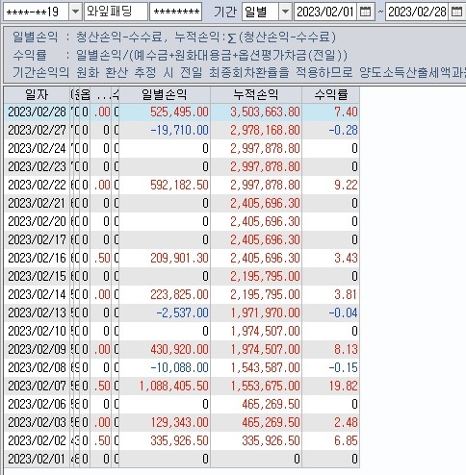
Task: Select the 2023/02/01 row
Action: tap(182, 459)
